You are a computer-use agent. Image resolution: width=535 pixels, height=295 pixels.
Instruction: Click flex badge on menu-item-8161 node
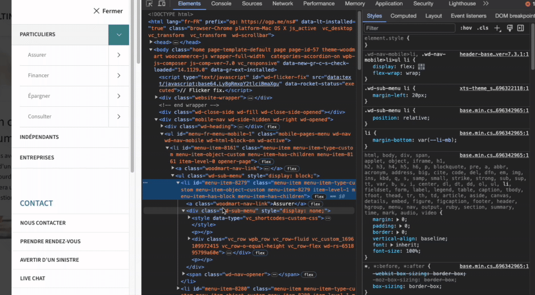(266, 162)
